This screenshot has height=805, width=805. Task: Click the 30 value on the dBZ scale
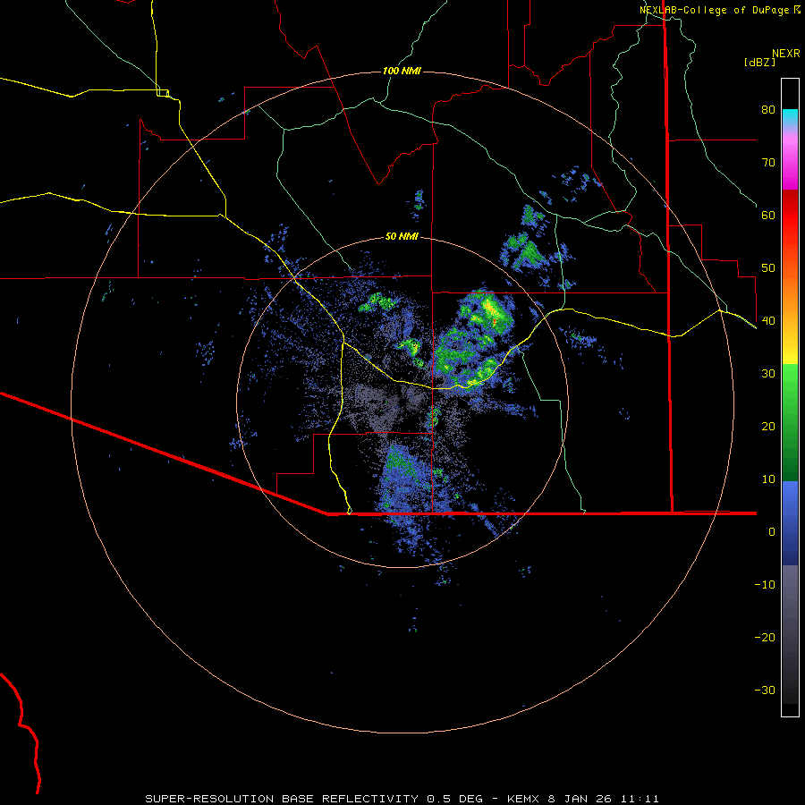tap(768, 373)
